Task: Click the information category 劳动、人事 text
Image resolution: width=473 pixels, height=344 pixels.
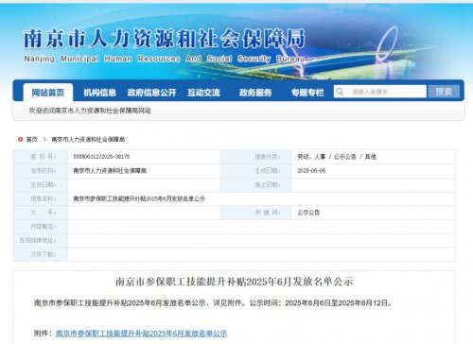Action: coord(311,157)
